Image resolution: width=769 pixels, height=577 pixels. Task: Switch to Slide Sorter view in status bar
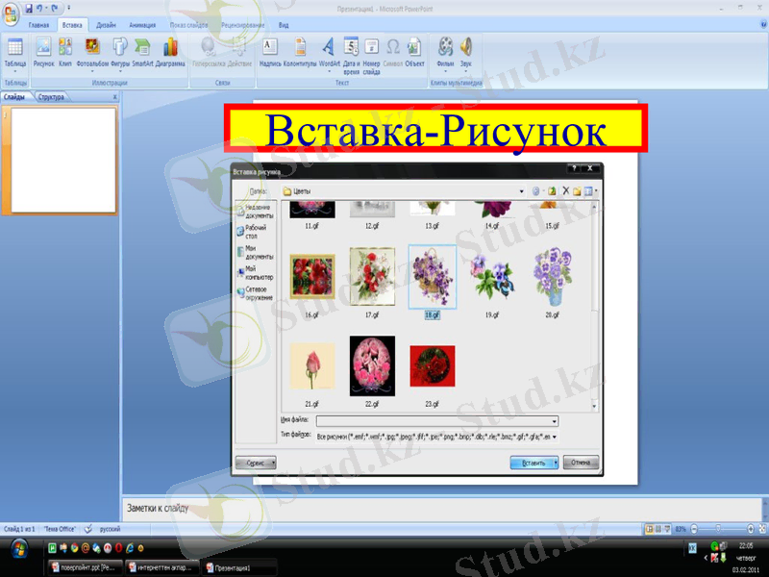click(657, 527)
